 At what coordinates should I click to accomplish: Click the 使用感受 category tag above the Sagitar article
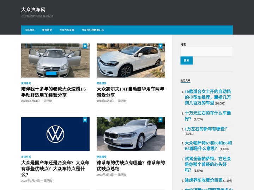tap(26, 83)
